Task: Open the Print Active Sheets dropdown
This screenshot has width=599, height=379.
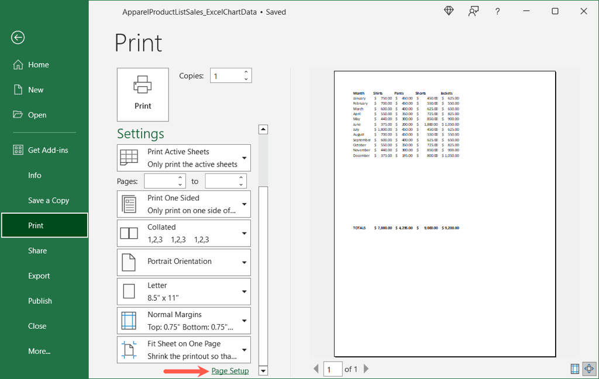Action: 184,158
